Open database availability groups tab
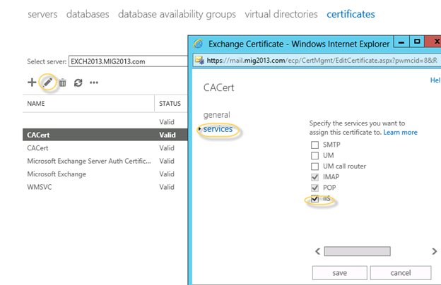Screen dimensions: 441x285 pyautogui.click(x=177, y=14)
